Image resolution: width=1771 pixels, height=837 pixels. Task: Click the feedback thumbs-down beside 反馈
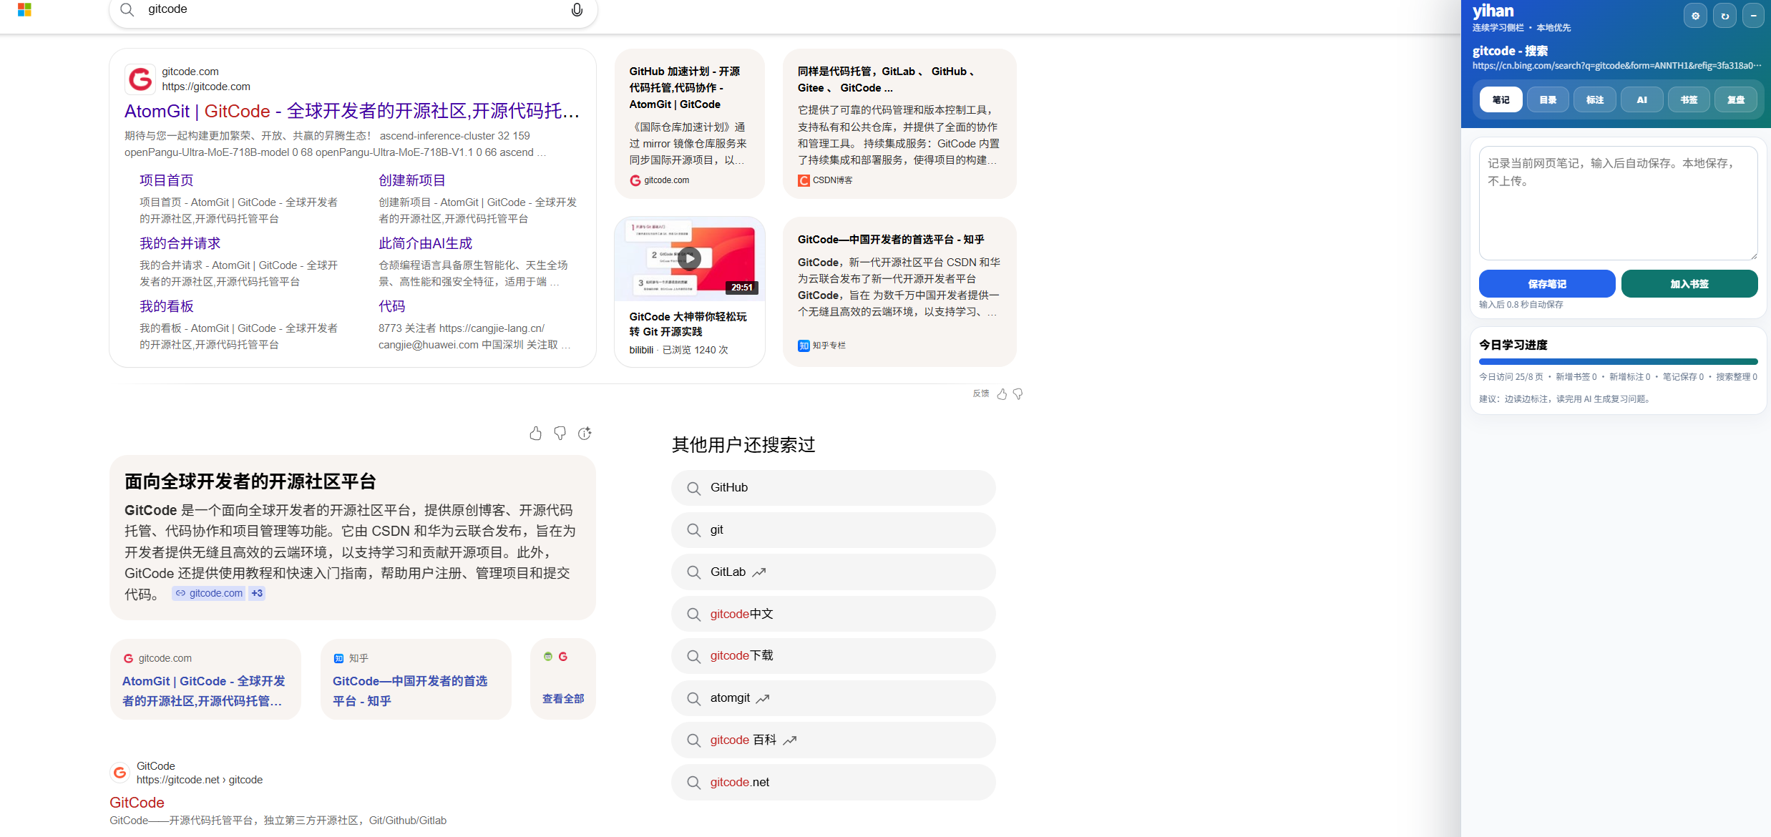click(x=1018, y=394)
